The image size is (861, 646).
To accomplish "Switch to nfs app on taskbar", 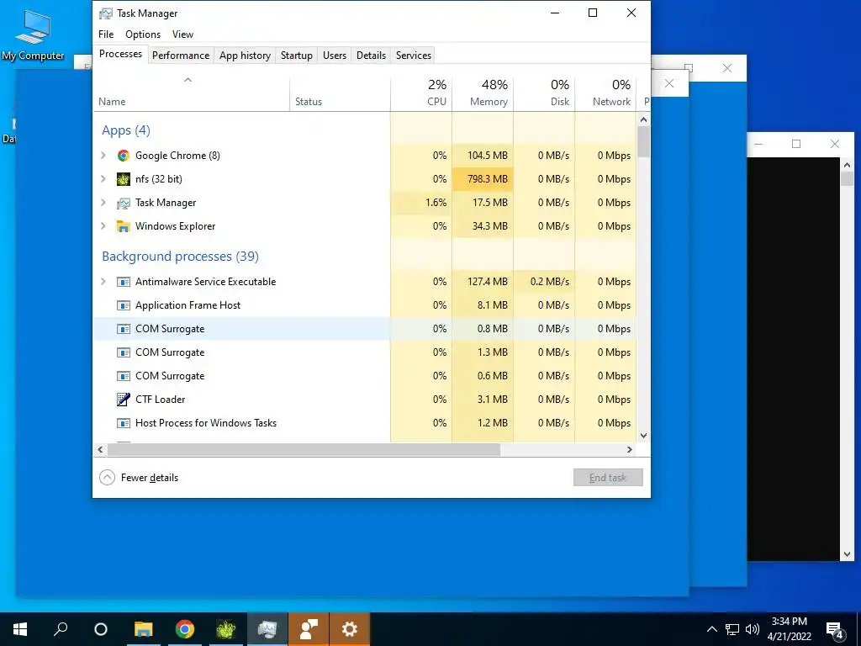I will pos(225,629).
